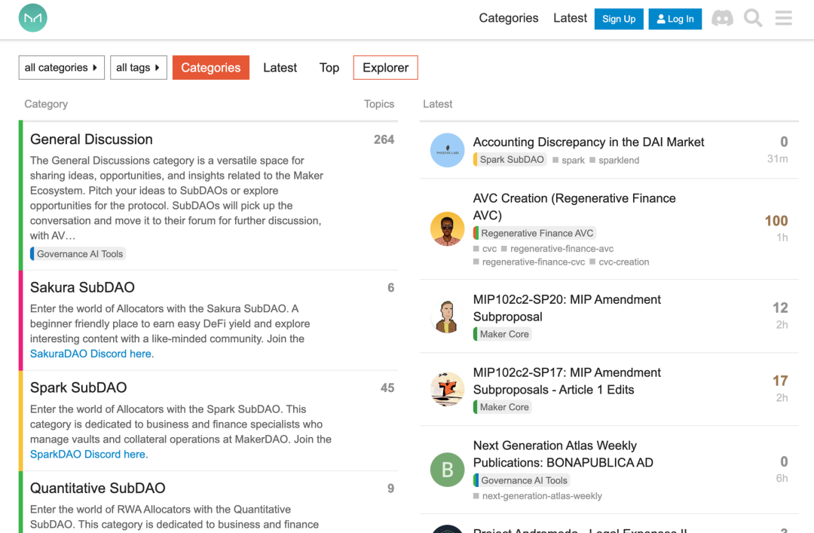Screen dimensions: 814x533
Task: Switch to the Latest tab below header
Action: point(280,68)
